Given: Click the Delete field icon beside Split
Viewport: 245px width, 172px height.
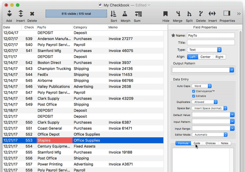Looking at the screenshot, I should pos(201,14).
